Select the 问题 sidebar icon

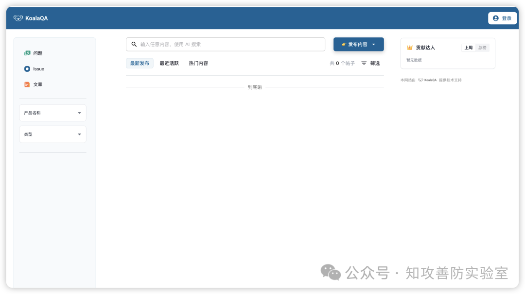coord(27,53)
